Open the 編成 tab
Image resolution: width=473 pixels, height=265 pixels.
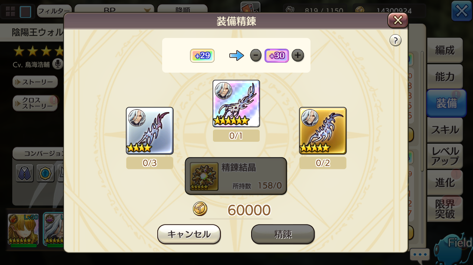(445, 50)
